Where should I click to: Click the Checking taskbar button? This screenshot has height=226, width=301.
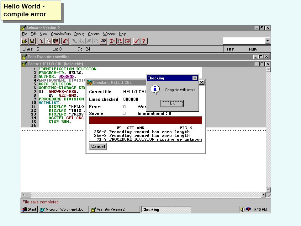(x=166, y=209)
